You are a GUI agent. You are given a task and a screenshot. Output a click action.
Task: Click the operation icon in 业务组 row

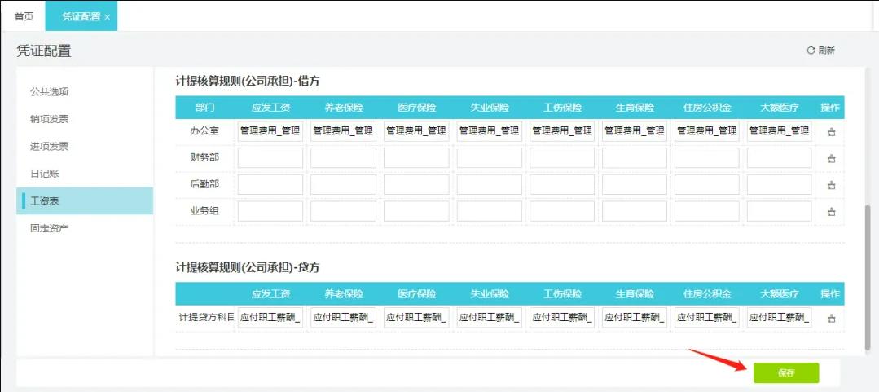(x=832, y=211)
